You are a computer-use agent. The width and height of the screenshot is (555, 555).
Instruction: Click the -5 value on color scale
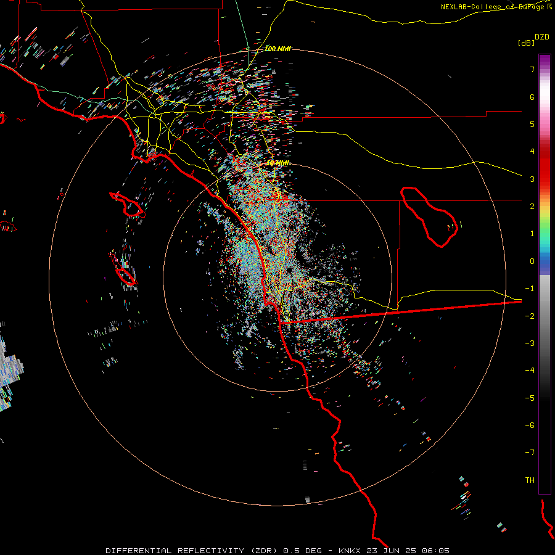point(530,398)
